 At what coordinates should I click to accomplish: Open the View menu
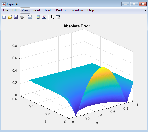(25, 10)
